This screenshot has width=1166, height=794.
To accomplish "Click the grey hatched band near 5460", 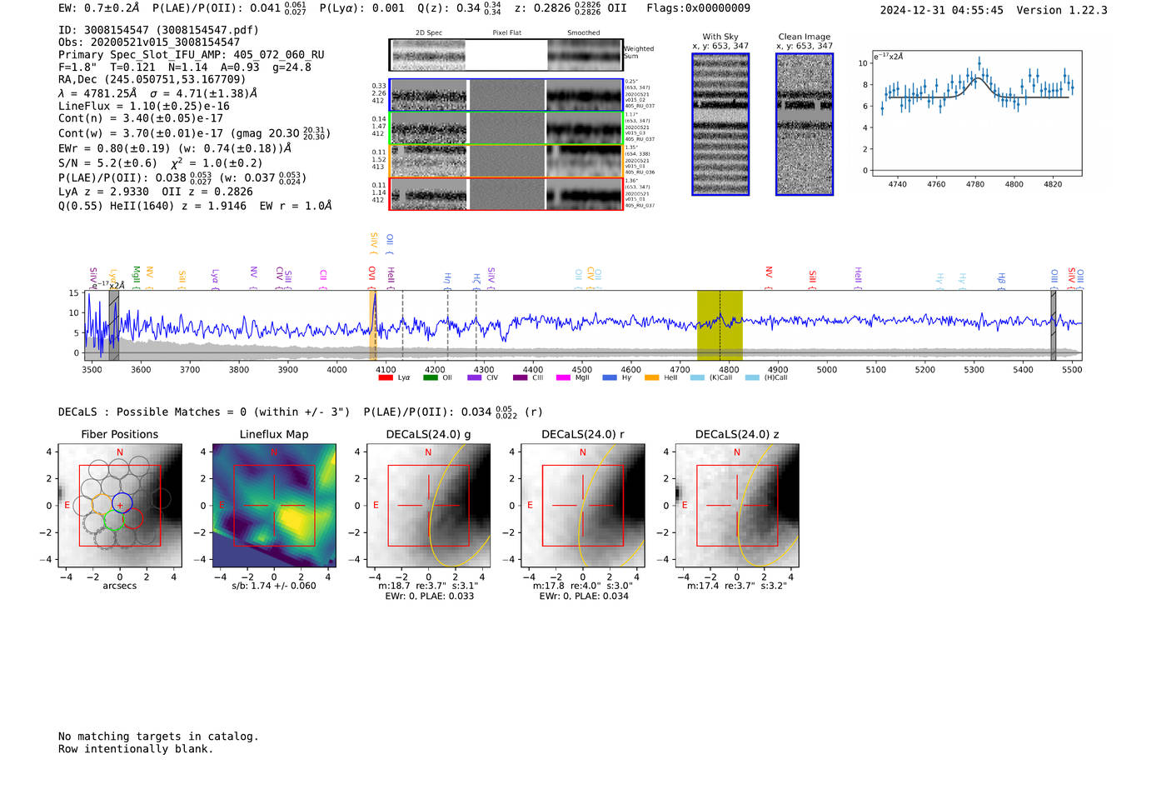I will (x=1053, y=325).
